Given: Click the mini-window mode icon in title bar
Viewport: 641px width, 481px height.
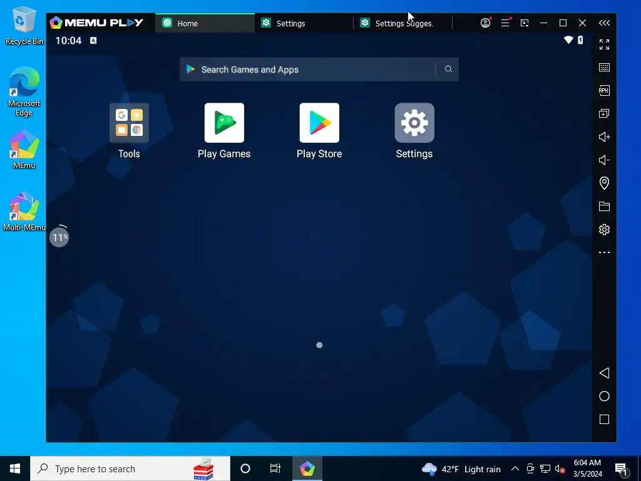Looking at the screenshot, I should (x=525, y=23).
